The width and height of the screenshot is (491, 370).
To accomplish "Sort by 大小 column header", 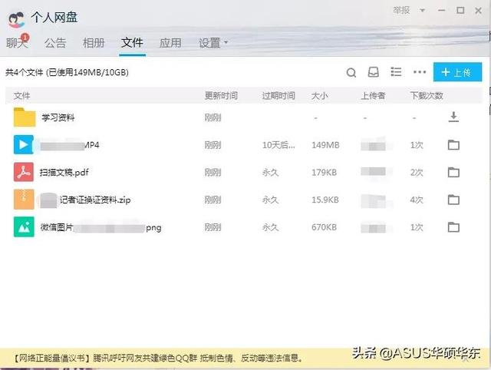I will point(320,96).
